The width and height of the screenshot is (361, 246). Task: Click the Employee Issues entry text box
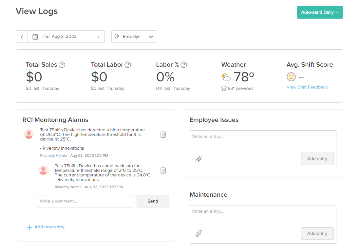click(263, 140)
